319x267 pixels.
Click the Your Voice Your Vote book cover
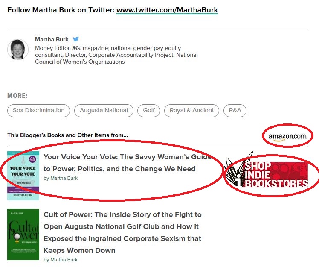tap(23, 176)
